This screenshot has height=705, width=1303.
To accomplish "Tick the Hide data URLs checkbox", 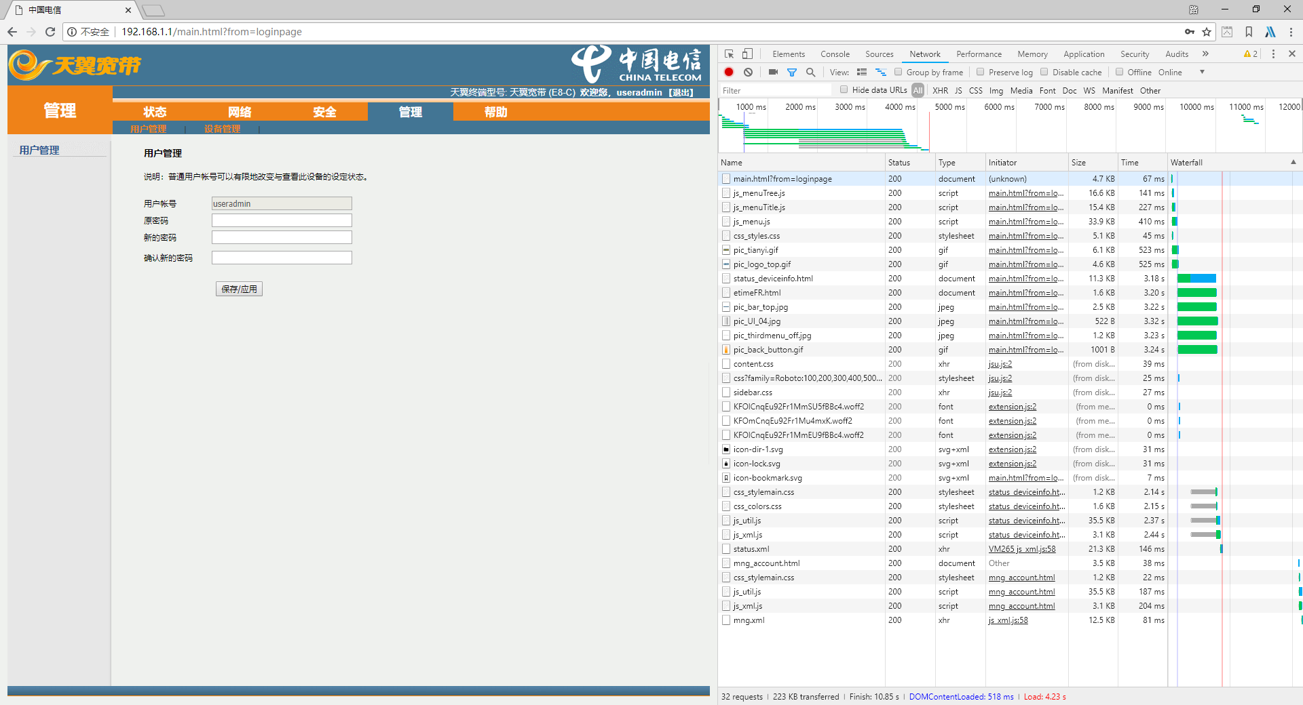I will pyautogui.click(x=844, y=89).
